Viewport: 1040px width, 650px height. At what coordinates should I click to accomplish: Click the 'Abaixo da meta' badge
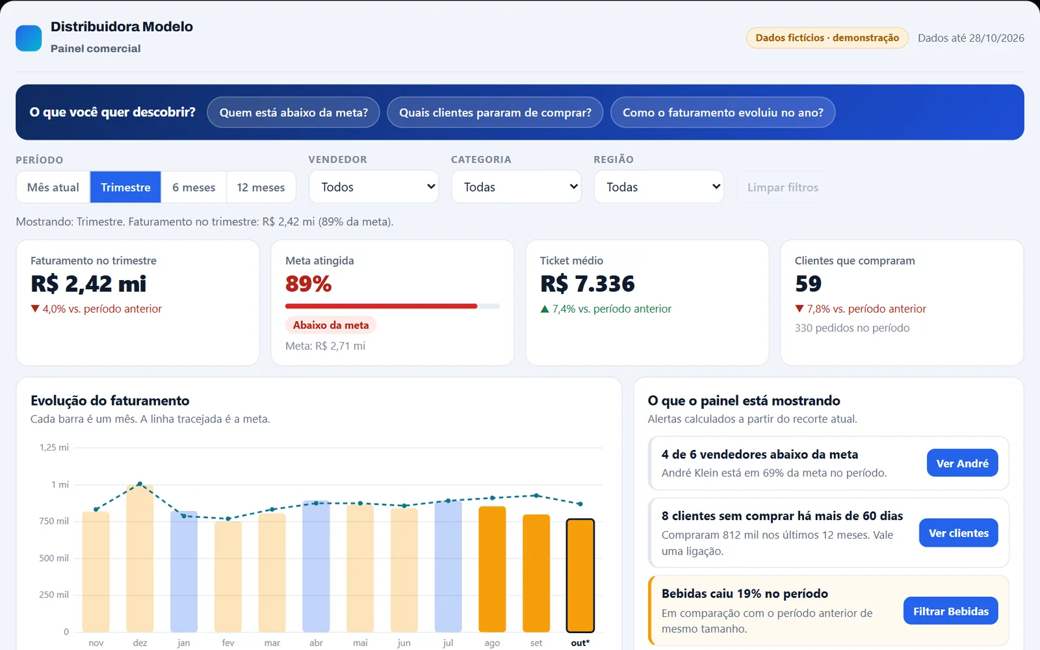pos(331,325)
